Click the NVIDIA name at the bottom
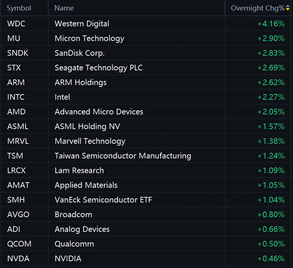This screenshot has width=293, height=268. pos(68,259)
